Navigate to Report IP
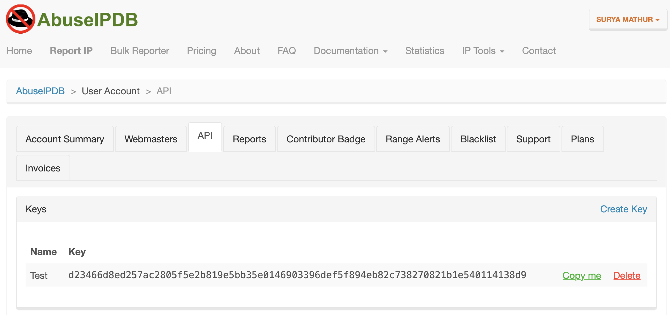The height and width of the screenshot is (315, 670). 71,51
